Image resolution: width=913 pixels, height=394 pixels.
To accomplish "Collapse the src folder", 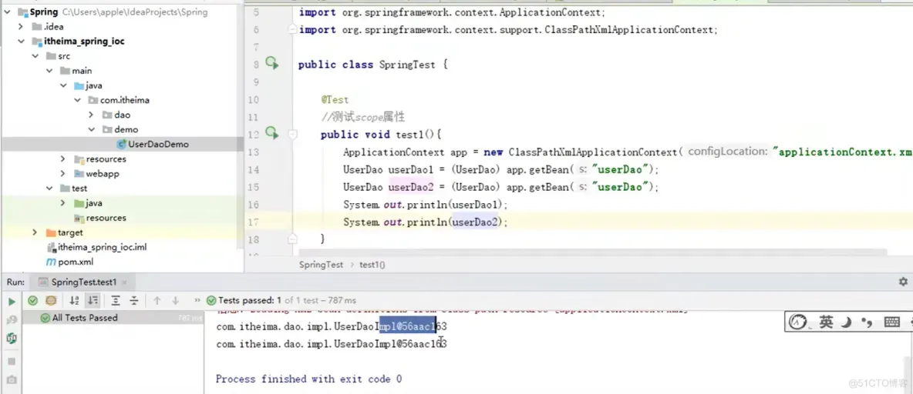I will coord(35,55).
